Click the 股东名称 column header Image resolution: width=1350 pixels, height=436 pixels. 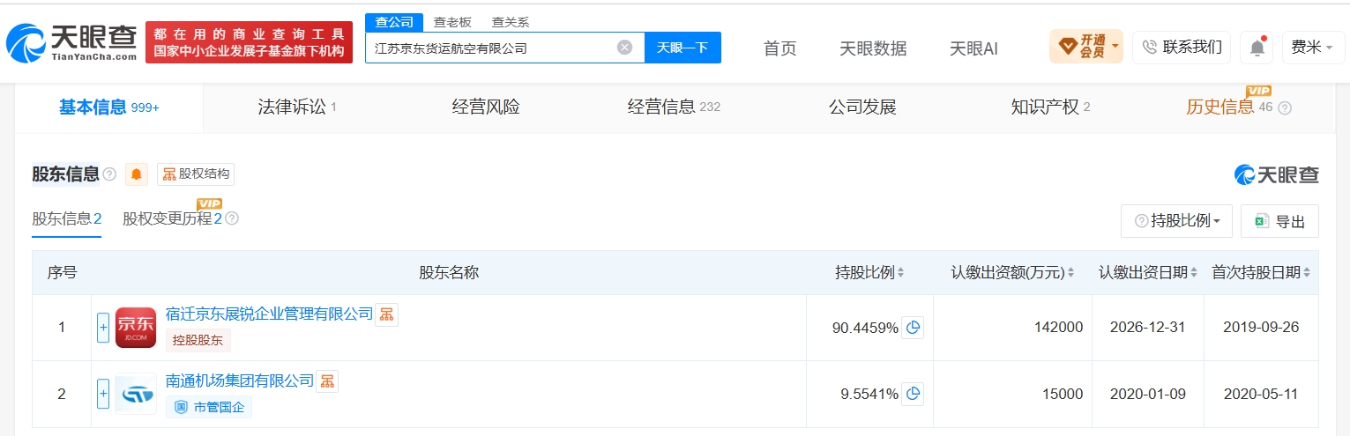449,273
